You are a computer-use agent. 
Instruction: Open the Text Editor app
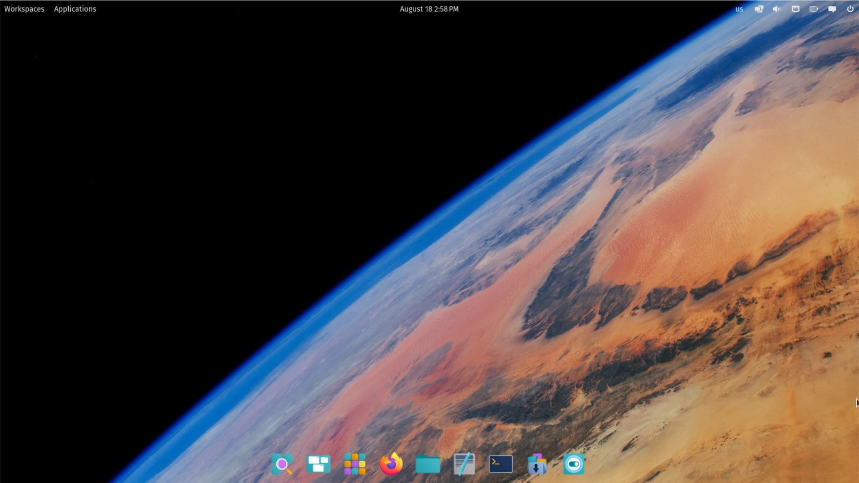tap(463, 464)
